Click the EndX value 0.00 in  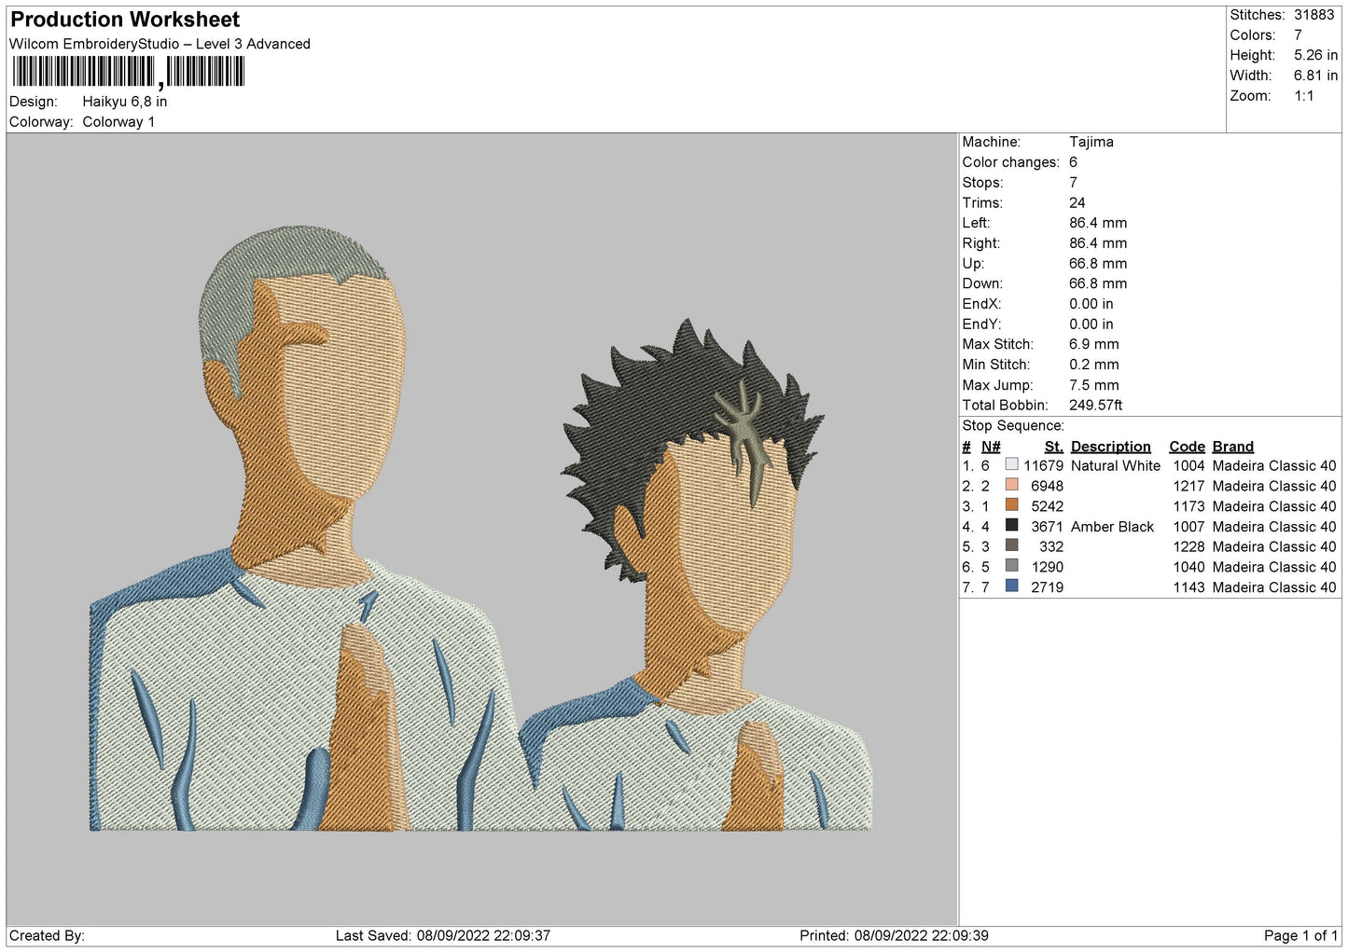click(1091, 304)
